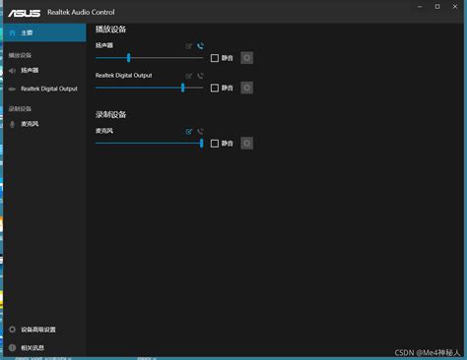Click 麦克风 label in main panel
Screen dimensions: 467x360
pyautogui.click(x=104, y=131)
